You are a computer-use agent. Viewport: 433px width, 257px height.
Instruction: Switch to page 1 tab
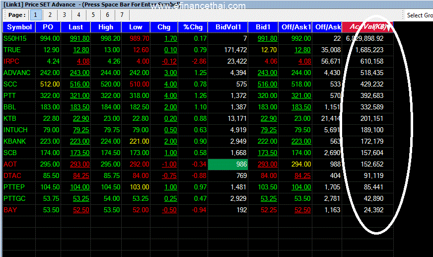(x=35, y=15)
